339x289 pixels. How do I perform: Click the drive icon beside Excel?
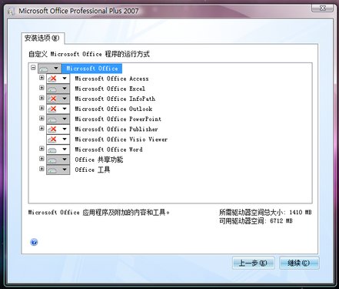coord(52,89)
